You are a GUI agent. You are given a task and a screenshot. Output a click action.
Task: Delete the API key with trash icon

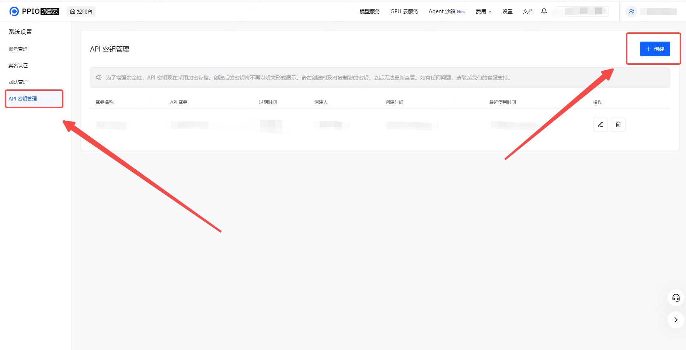pos(618,124)
